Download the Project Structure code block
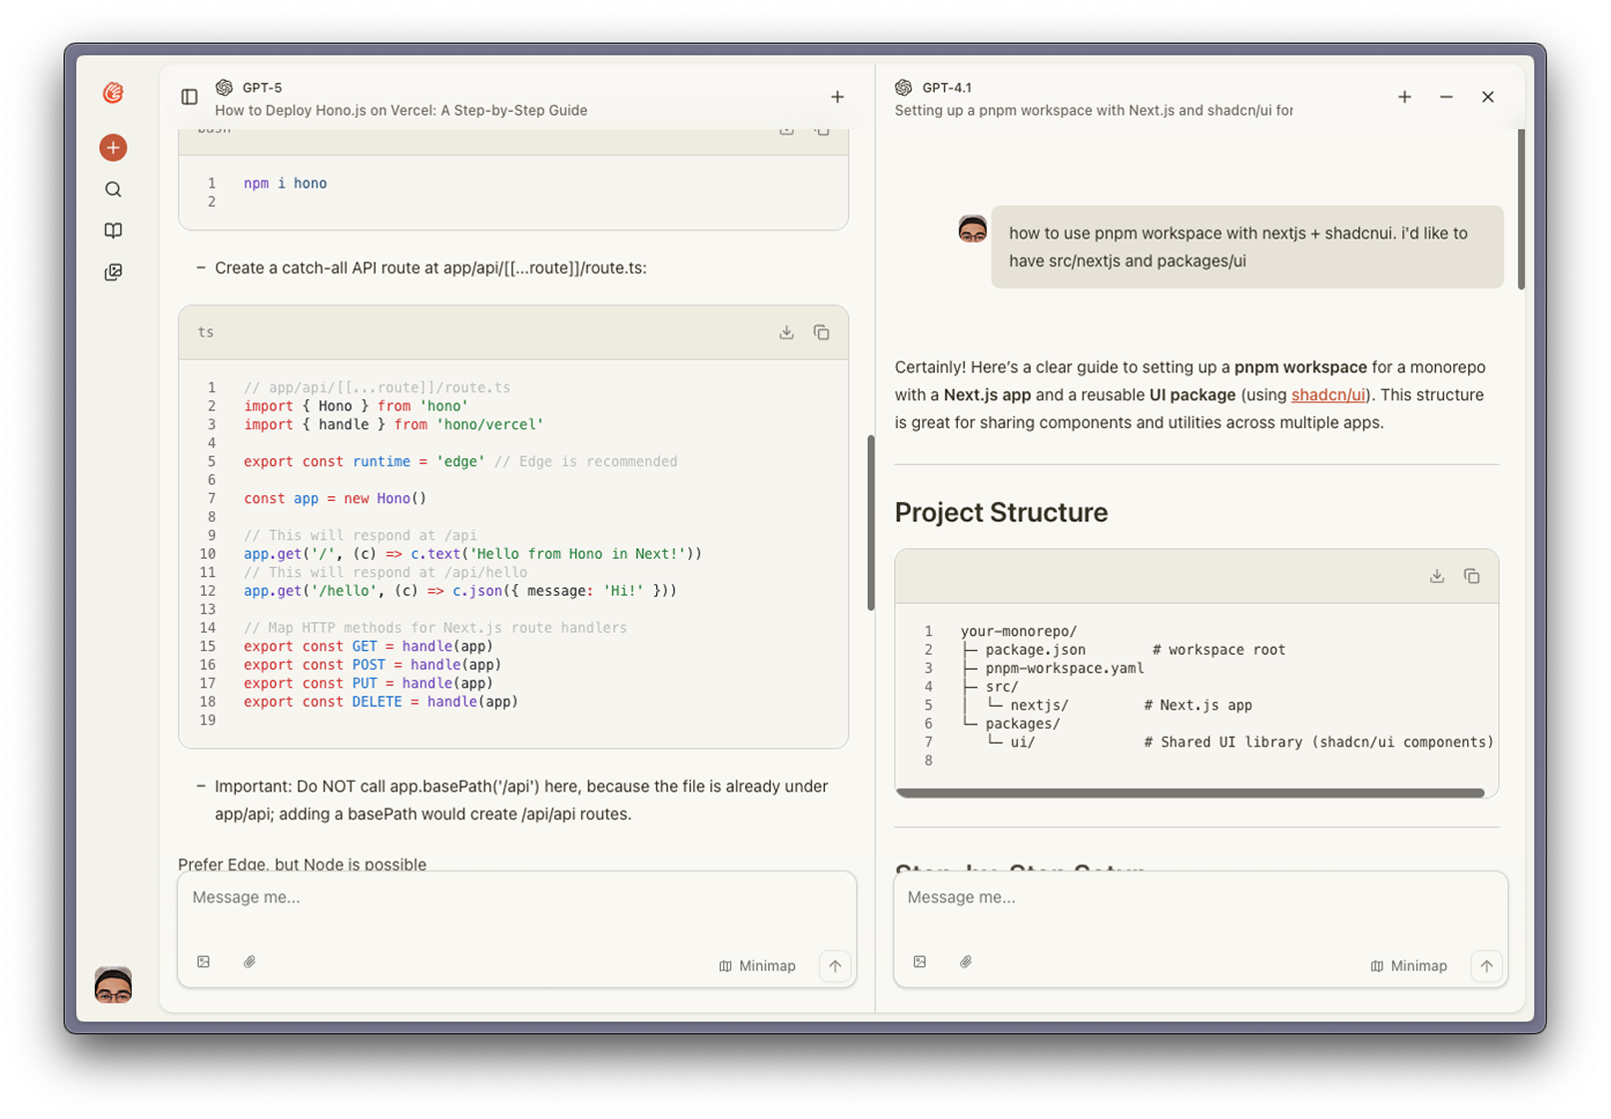1611x1119 pixels. pos(1436,576)
